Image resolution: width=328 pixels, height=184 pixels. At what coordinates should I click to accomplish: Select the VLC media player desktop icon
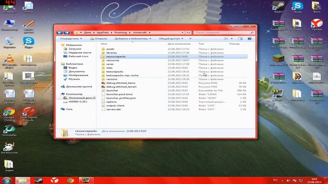point(9,61)
